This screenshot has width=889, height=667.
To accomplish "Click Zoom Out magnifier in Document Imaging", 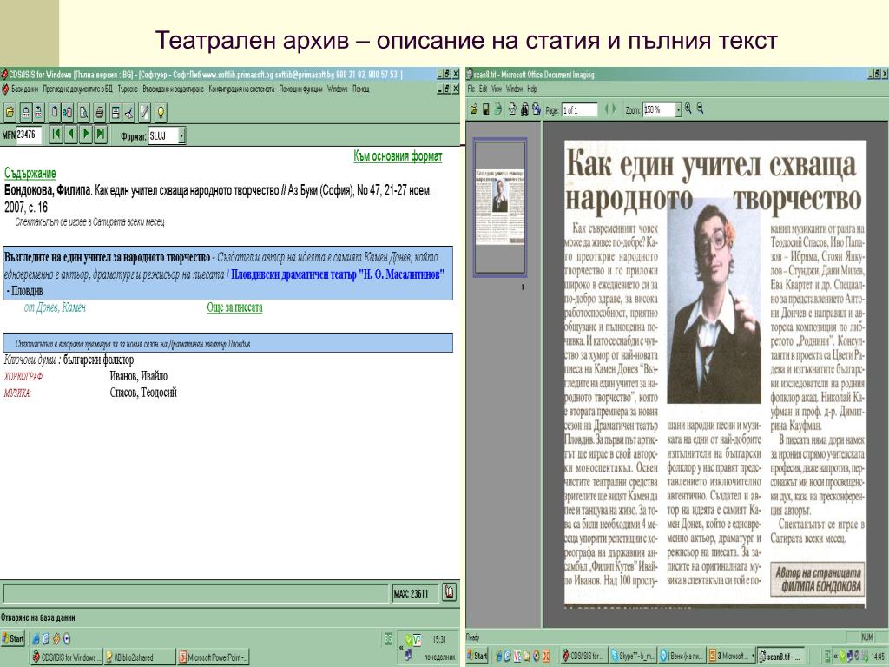I will pyautogui.click(x=701, y=109).
